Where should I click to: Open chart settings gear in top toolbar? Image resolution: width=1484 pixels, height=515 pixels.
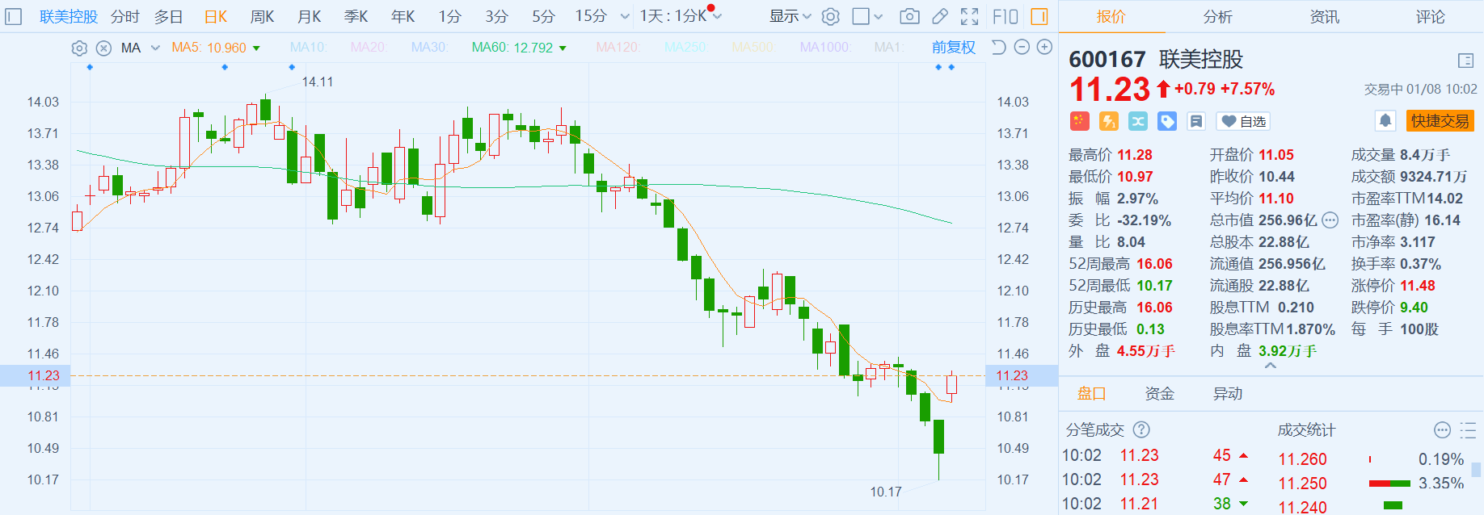coord(830,16)
